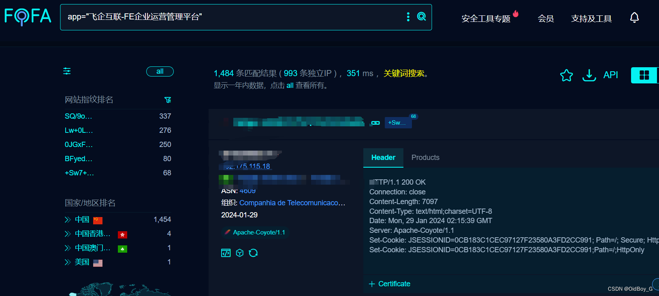This screenshot has width=659, height=296.
Task: Expand the Certificate section
Action: point(390,284)
